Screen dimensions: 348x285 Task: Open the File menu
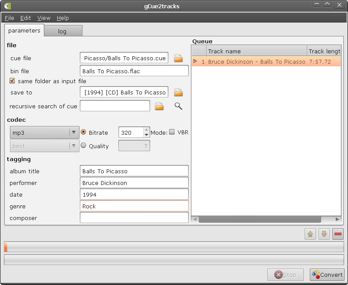click(9, 18)
